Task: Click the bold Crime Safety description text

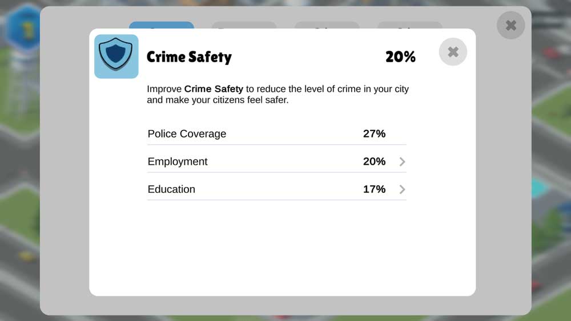Action: click(x=214, y=89)
